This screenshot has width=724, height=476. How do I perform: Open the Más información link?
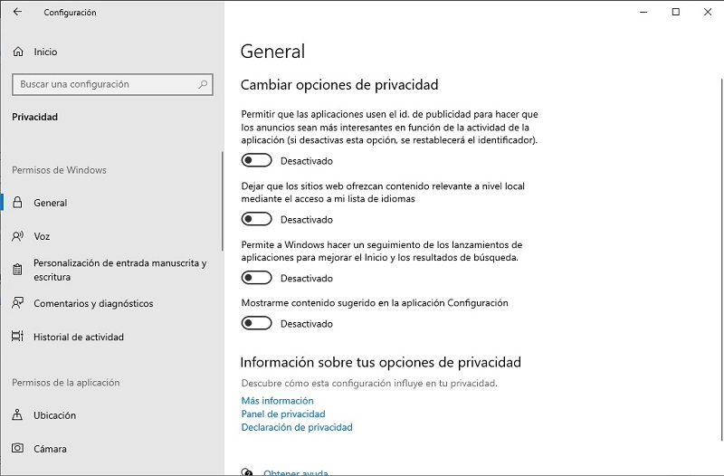click(x=277, y=400)
